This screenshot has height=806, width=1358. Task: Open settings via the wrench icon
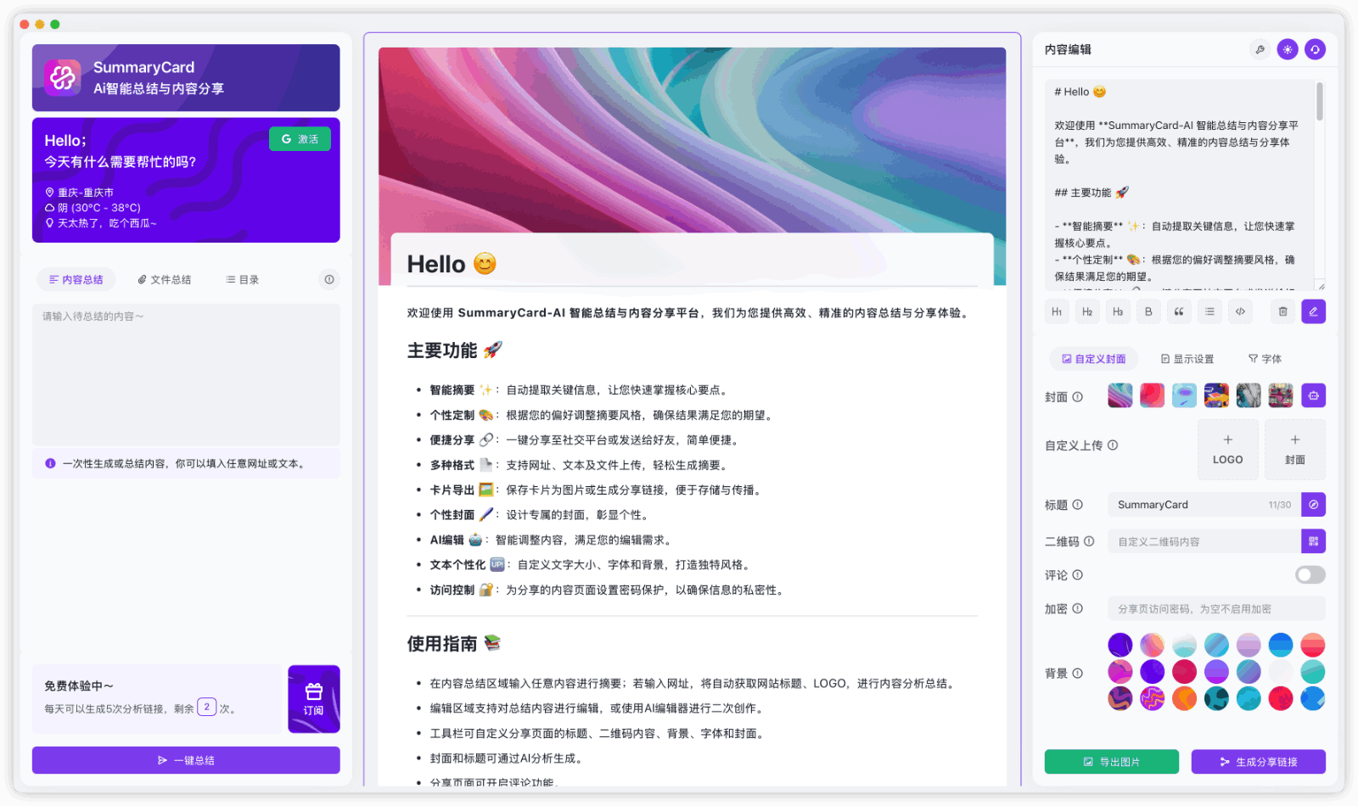[x=1260, y=49]
